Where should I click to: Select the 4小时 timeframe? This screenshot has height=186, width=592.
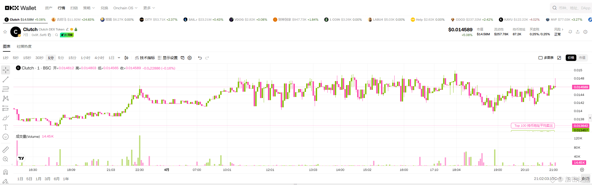coord(99,58)
